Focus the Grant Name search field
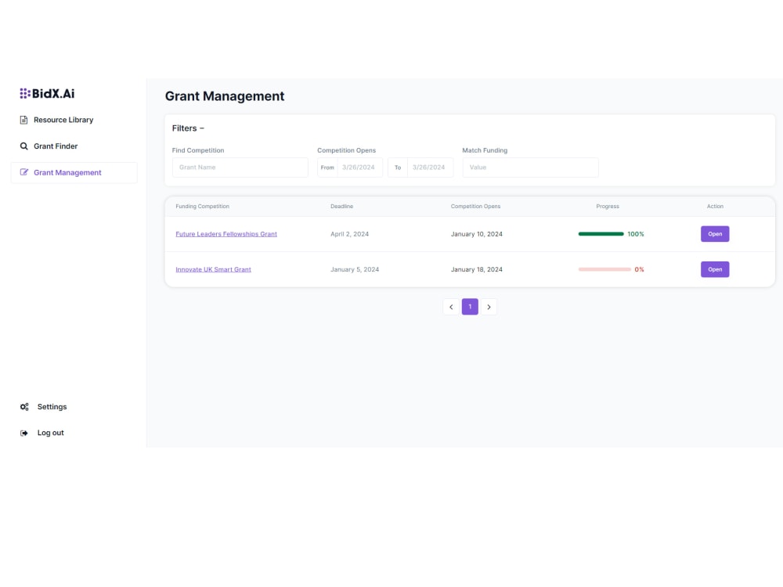This screenshot has width=783, height=587. coord(240,167)
